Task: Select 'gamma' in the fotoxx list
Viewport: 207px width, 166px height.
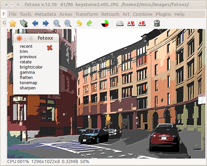Action: pyautogui.click(x=27, y=72)
